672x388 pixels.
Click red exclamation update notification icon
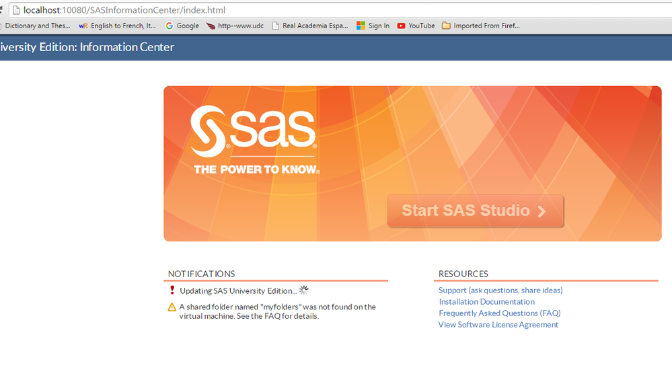[172, 290]
